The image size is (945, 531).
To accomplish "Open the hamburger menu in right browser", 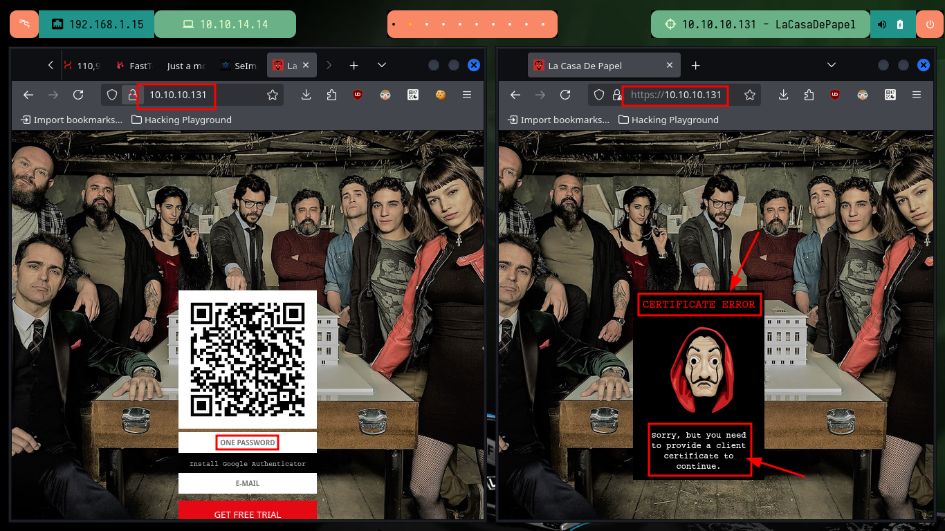I will pyautogui.click(x=917, y=95).
